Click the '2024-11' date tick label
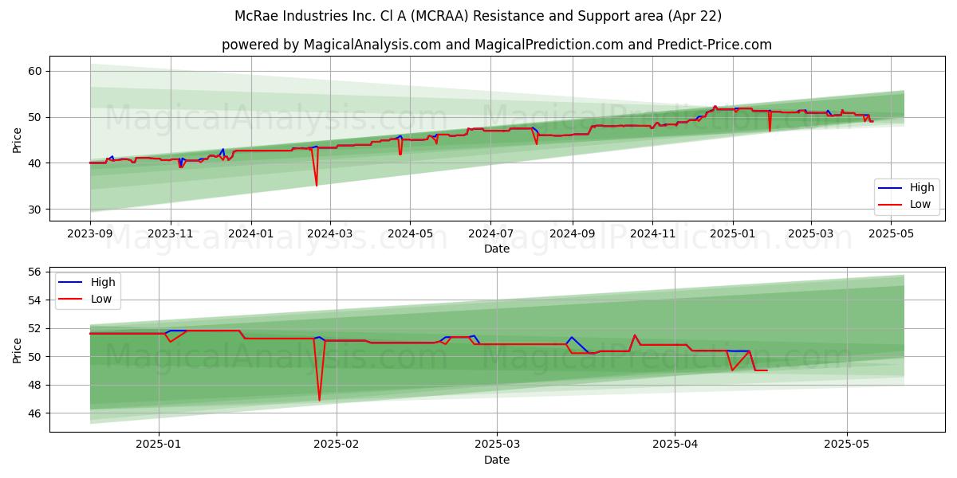The width and height of the screenshot is (957, 478). [652, 233]
